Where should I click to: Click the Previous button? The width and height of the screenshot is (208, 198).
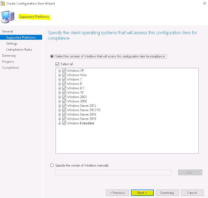coord(117,192)
